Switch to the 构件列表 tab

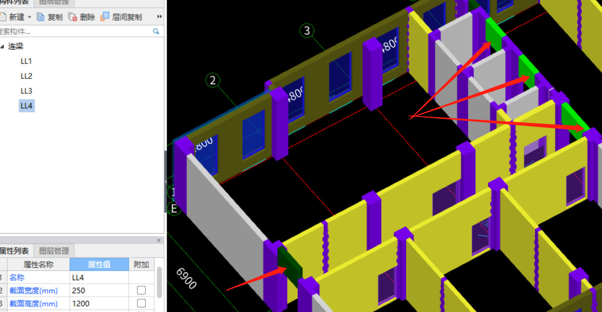pyautogui.click(x=16, y=2)
